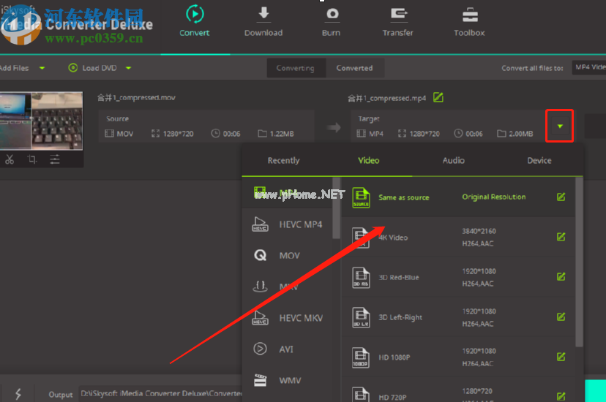Expand the target format dropdown arrow
This screenshot has height=402, width=606.
click(x=560, y=126)
